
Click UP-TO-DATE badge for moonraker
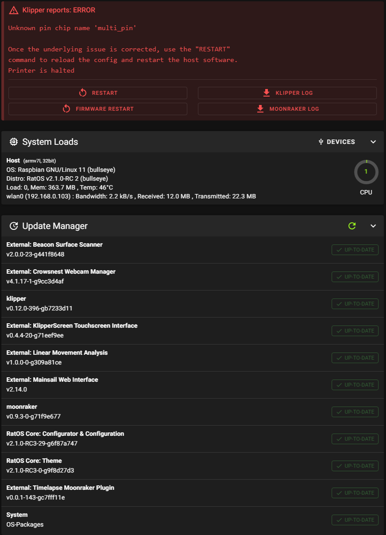pyautogui.click(x=355, y=412)
